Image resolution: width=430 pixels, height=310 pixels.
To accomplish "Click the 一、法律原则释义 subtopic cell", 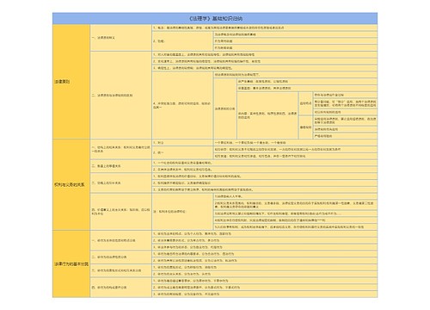I will (121, 38).
